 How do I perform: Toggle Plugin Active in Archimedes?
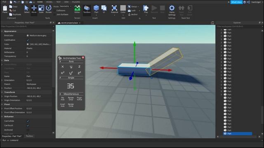pyautogui.click(x=79, y=99)
